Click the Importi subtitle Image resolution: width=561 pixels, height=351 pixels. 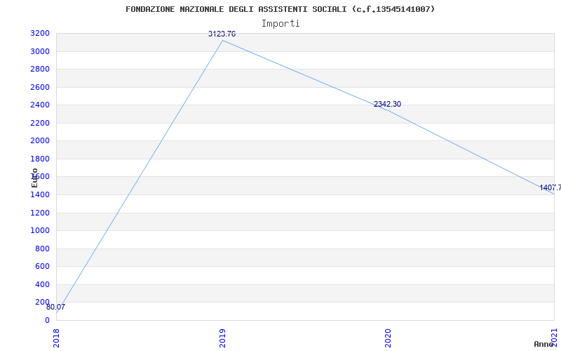pos(280,24)
